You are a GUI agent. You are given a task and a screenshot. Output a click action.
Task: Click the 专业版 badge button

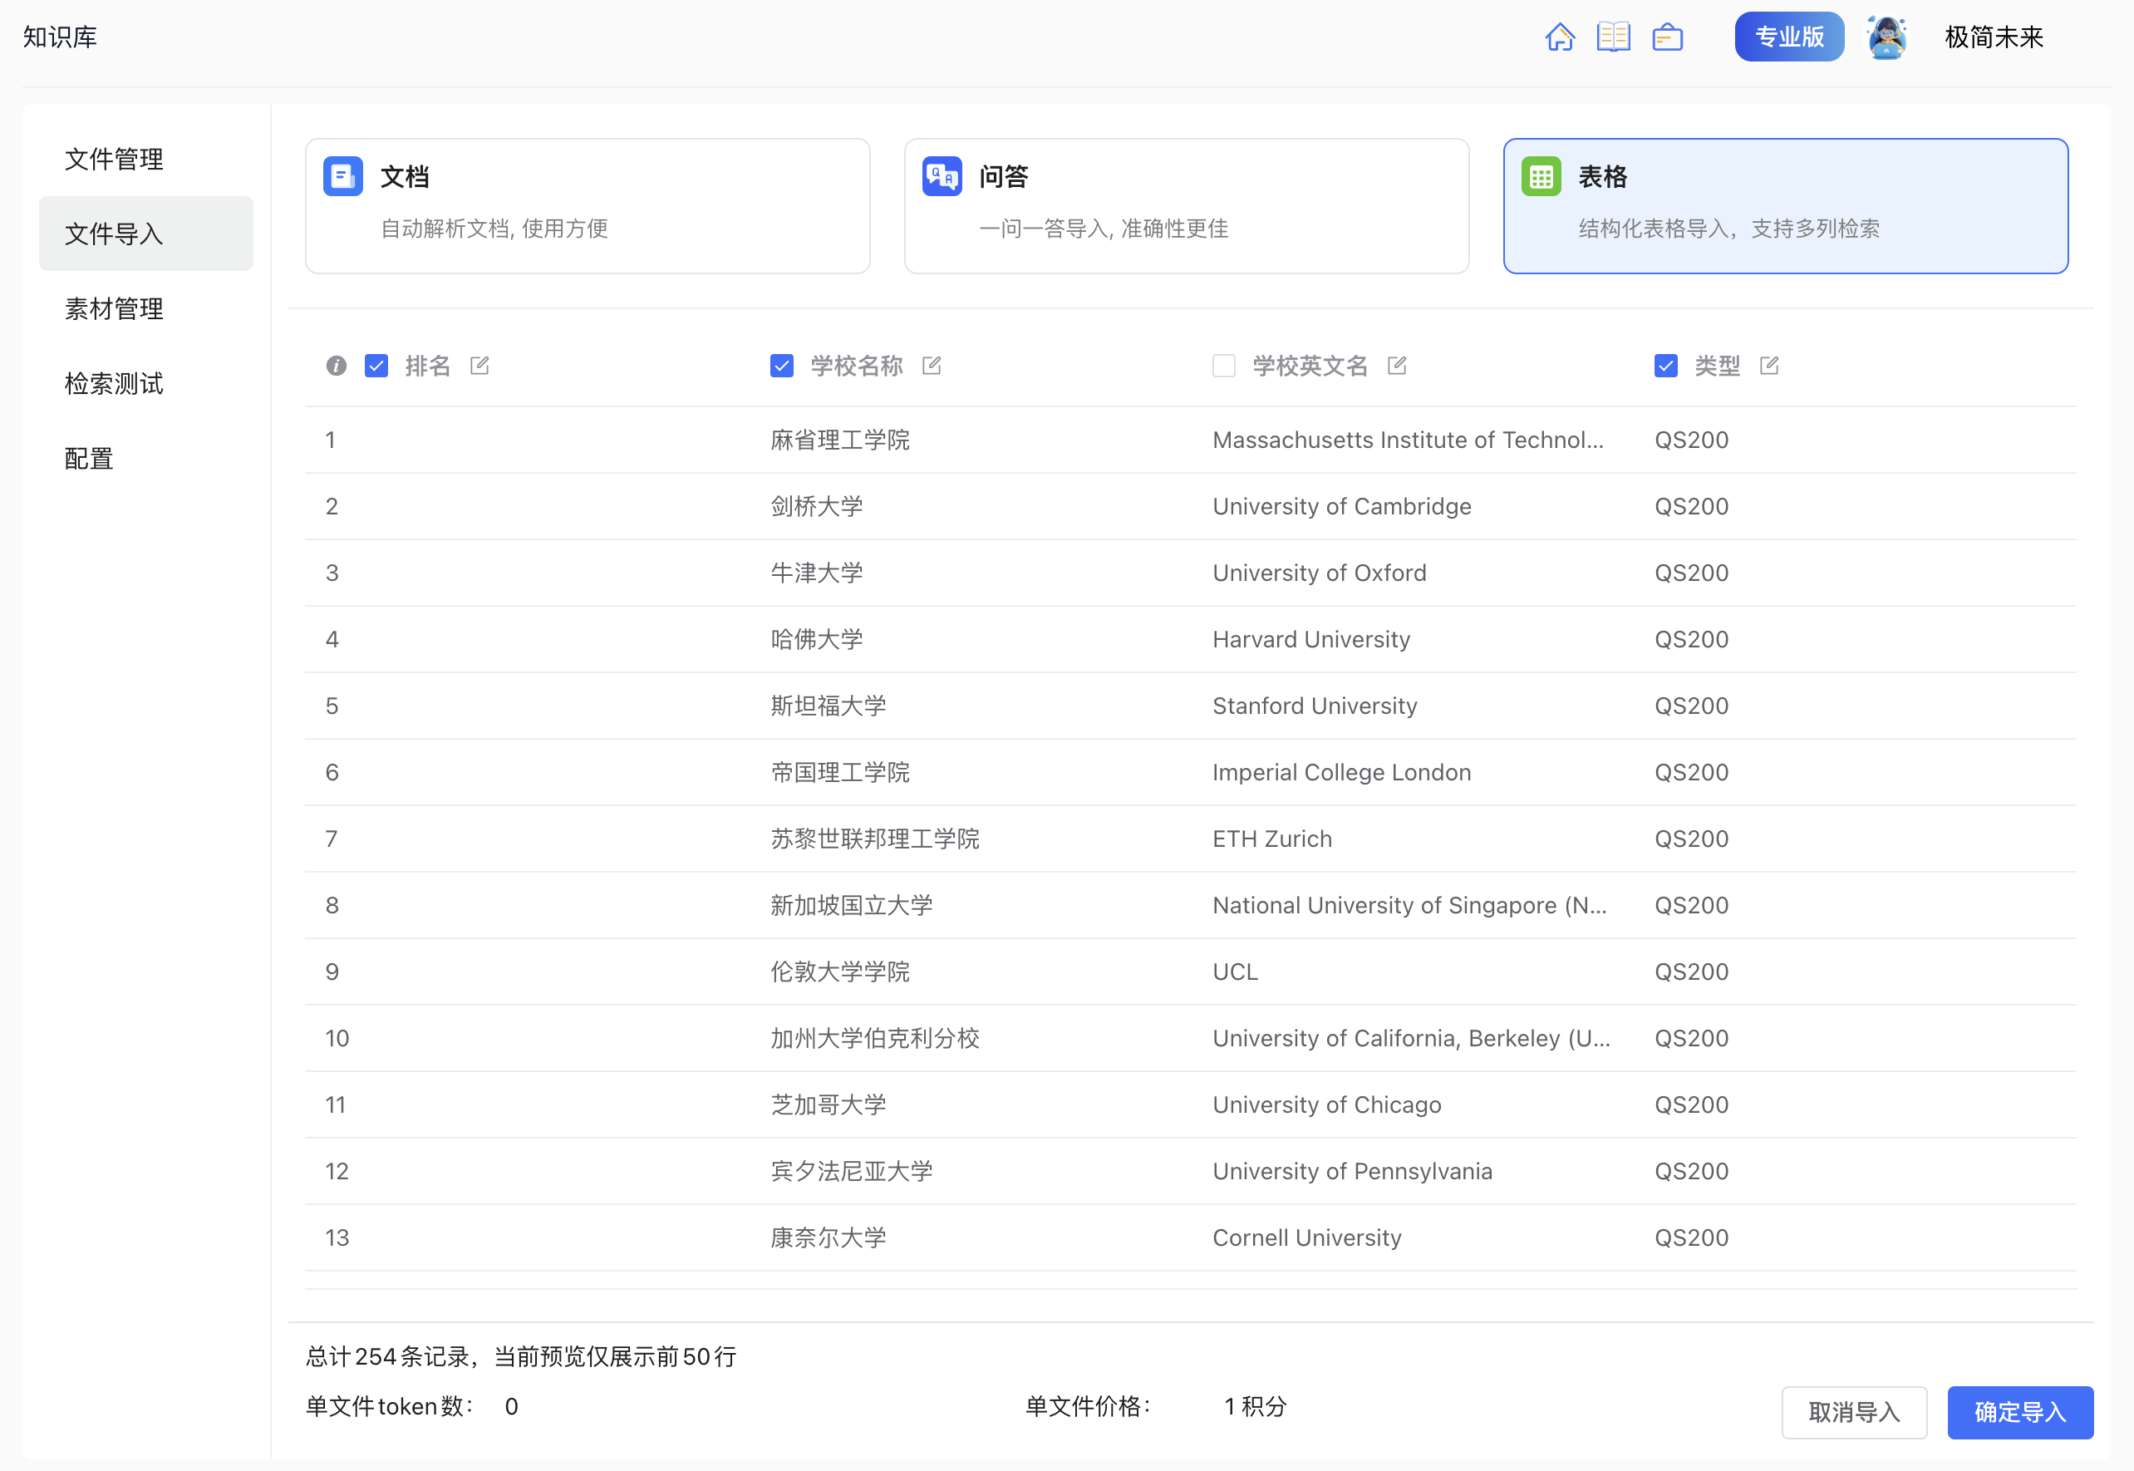tap(1788, 37)
